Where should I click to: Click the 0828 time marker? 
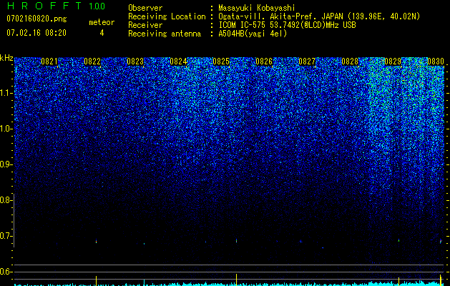tap(350, 61)
